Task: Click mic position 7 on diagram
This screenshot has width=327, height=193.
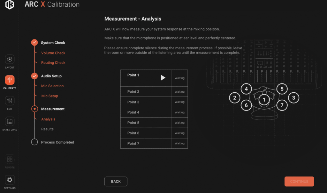Action: pos(282,105)
